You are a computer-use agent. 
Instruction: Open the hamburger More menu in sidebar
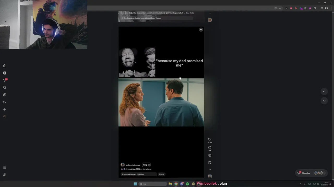tap(4, 167)
